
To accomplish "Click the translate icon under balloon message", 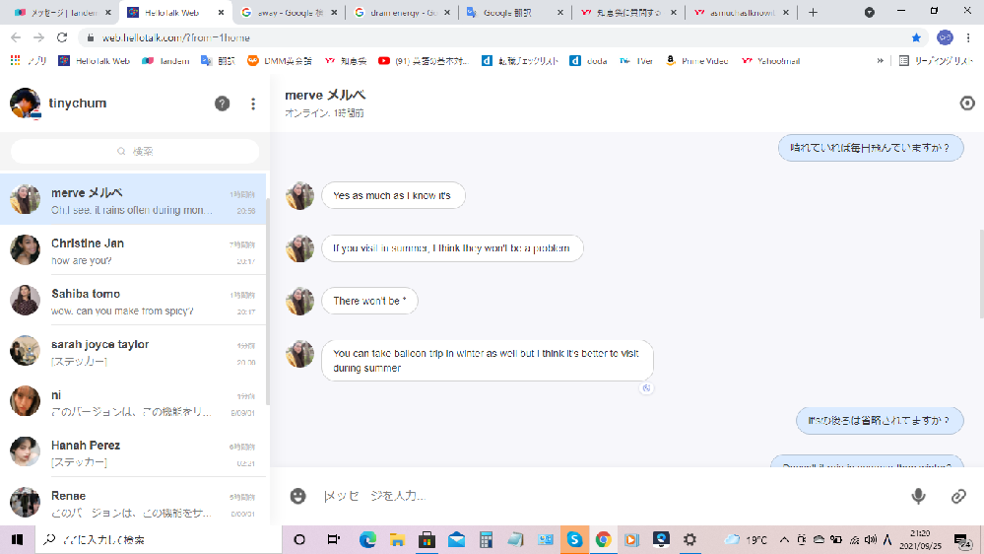I will [x=646, y=388].
